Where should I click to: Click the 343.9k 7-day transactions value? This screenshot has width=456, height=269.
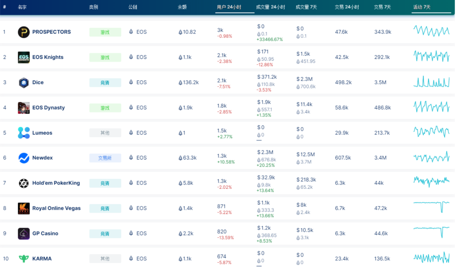click(383, 32)
